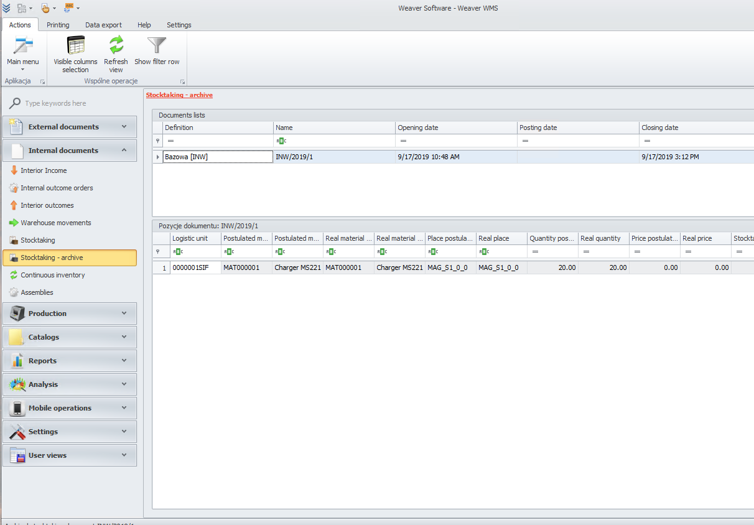Expand the Mobile operations section chevron
The image size is (754, 525).
124,408
